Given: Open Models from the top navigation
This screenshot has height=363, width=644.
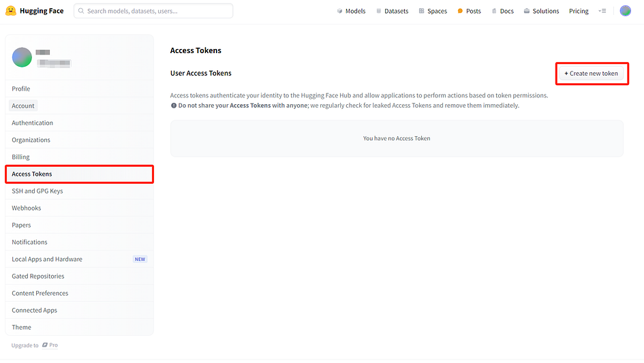Looking at the screenshot, I should pyautogui.click(x=351, y=11).
